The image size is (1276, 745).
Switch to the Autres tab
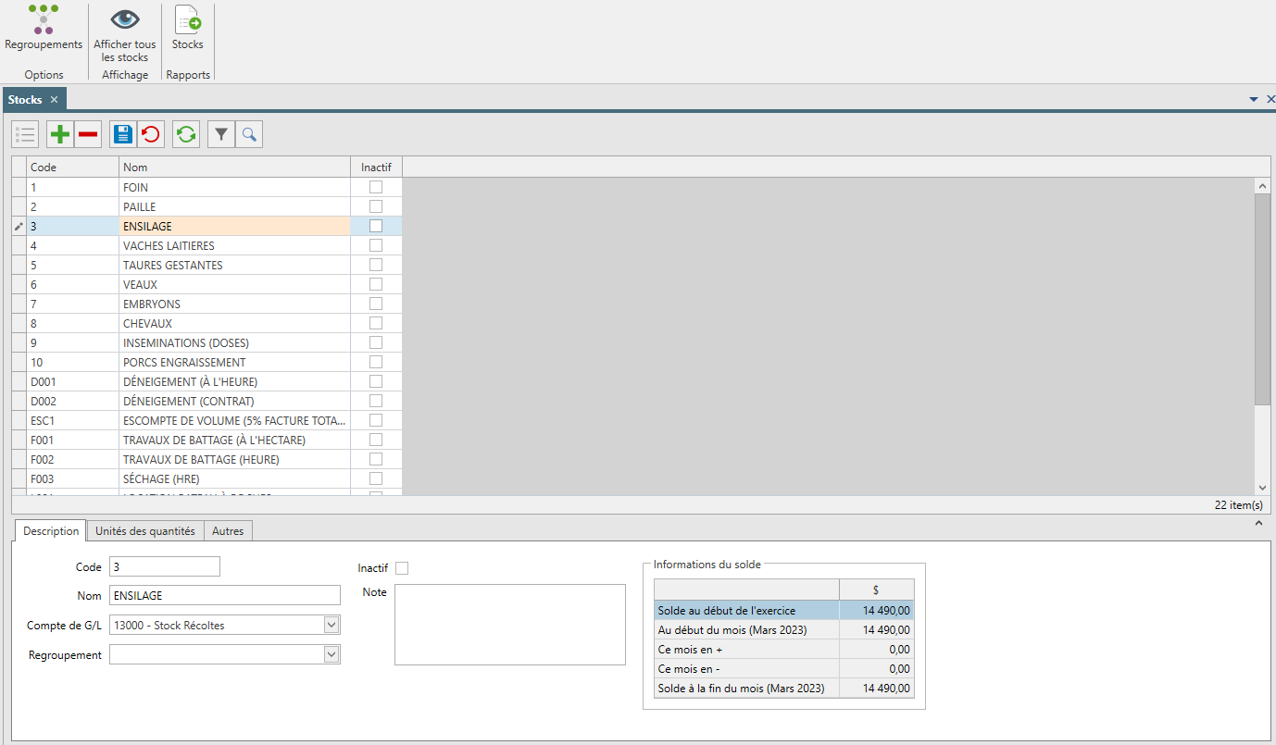pos(229,531)
